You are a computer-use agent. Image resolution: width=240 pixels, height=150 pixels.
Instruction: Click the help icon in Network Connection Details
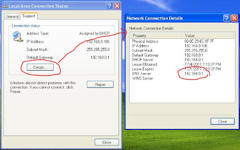226,18
